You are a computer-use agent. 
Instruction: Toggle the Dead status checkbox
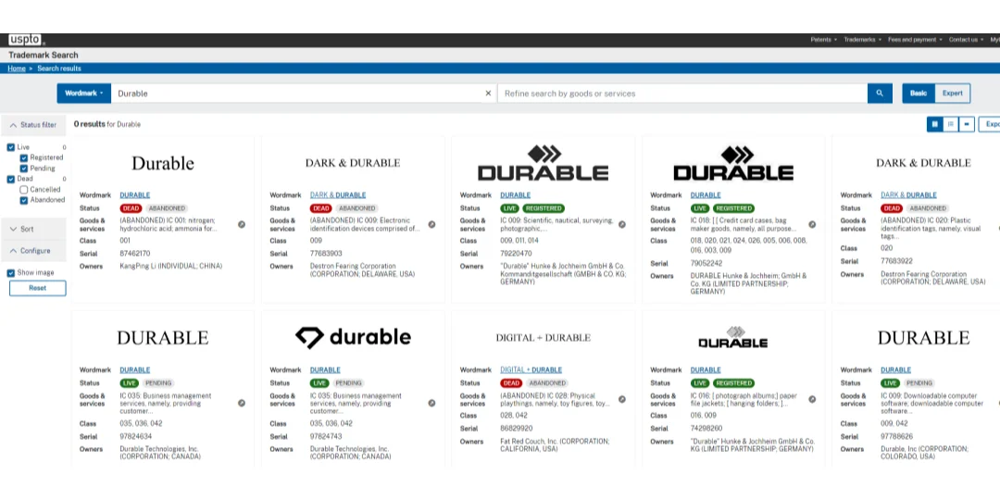click(x=11, y=180)
